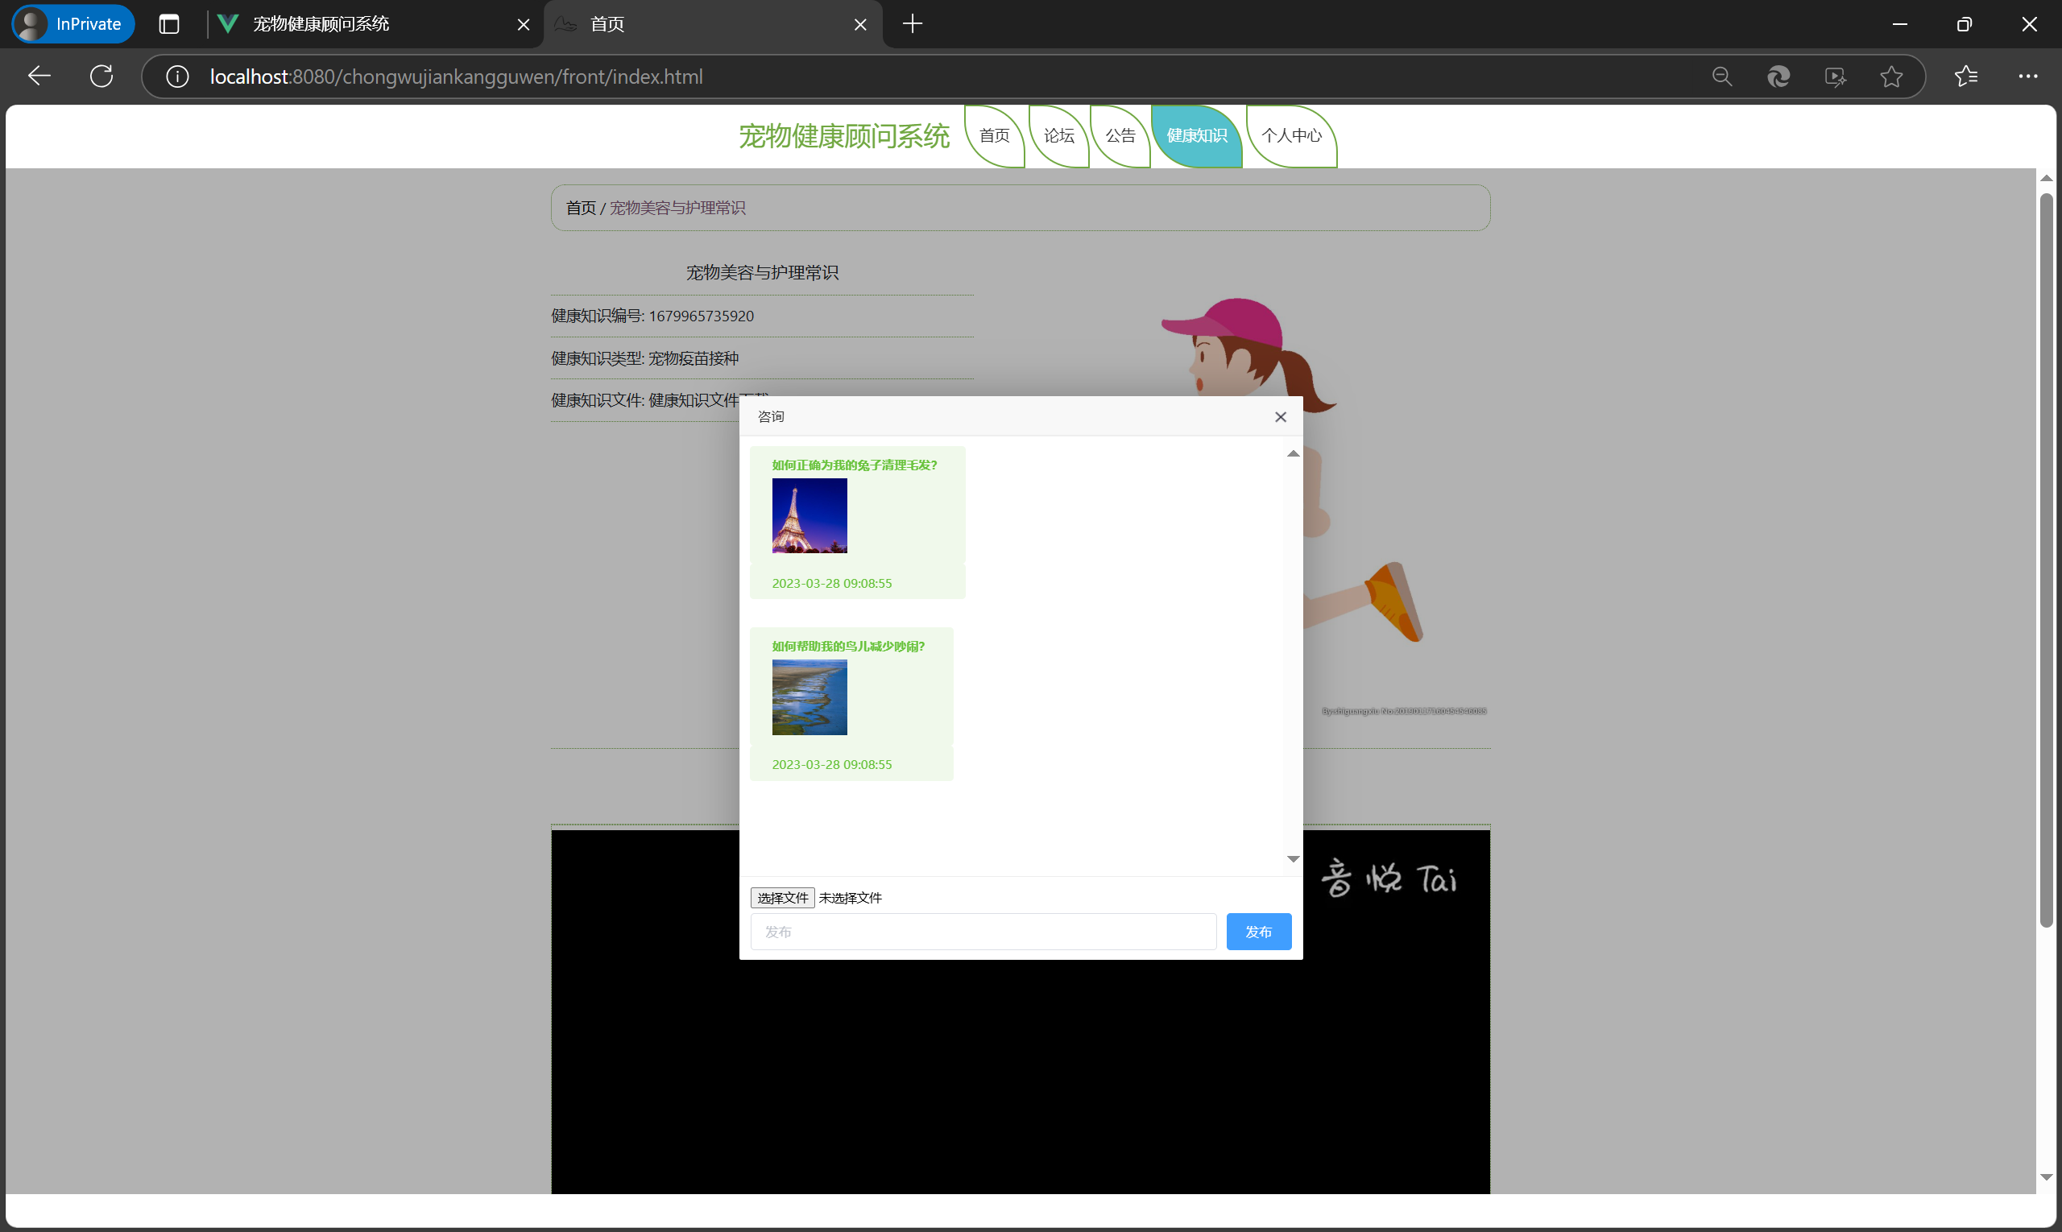Open the tab actions menu icon
Viewport: 2062px width, 1232px height.
(168, 24)
